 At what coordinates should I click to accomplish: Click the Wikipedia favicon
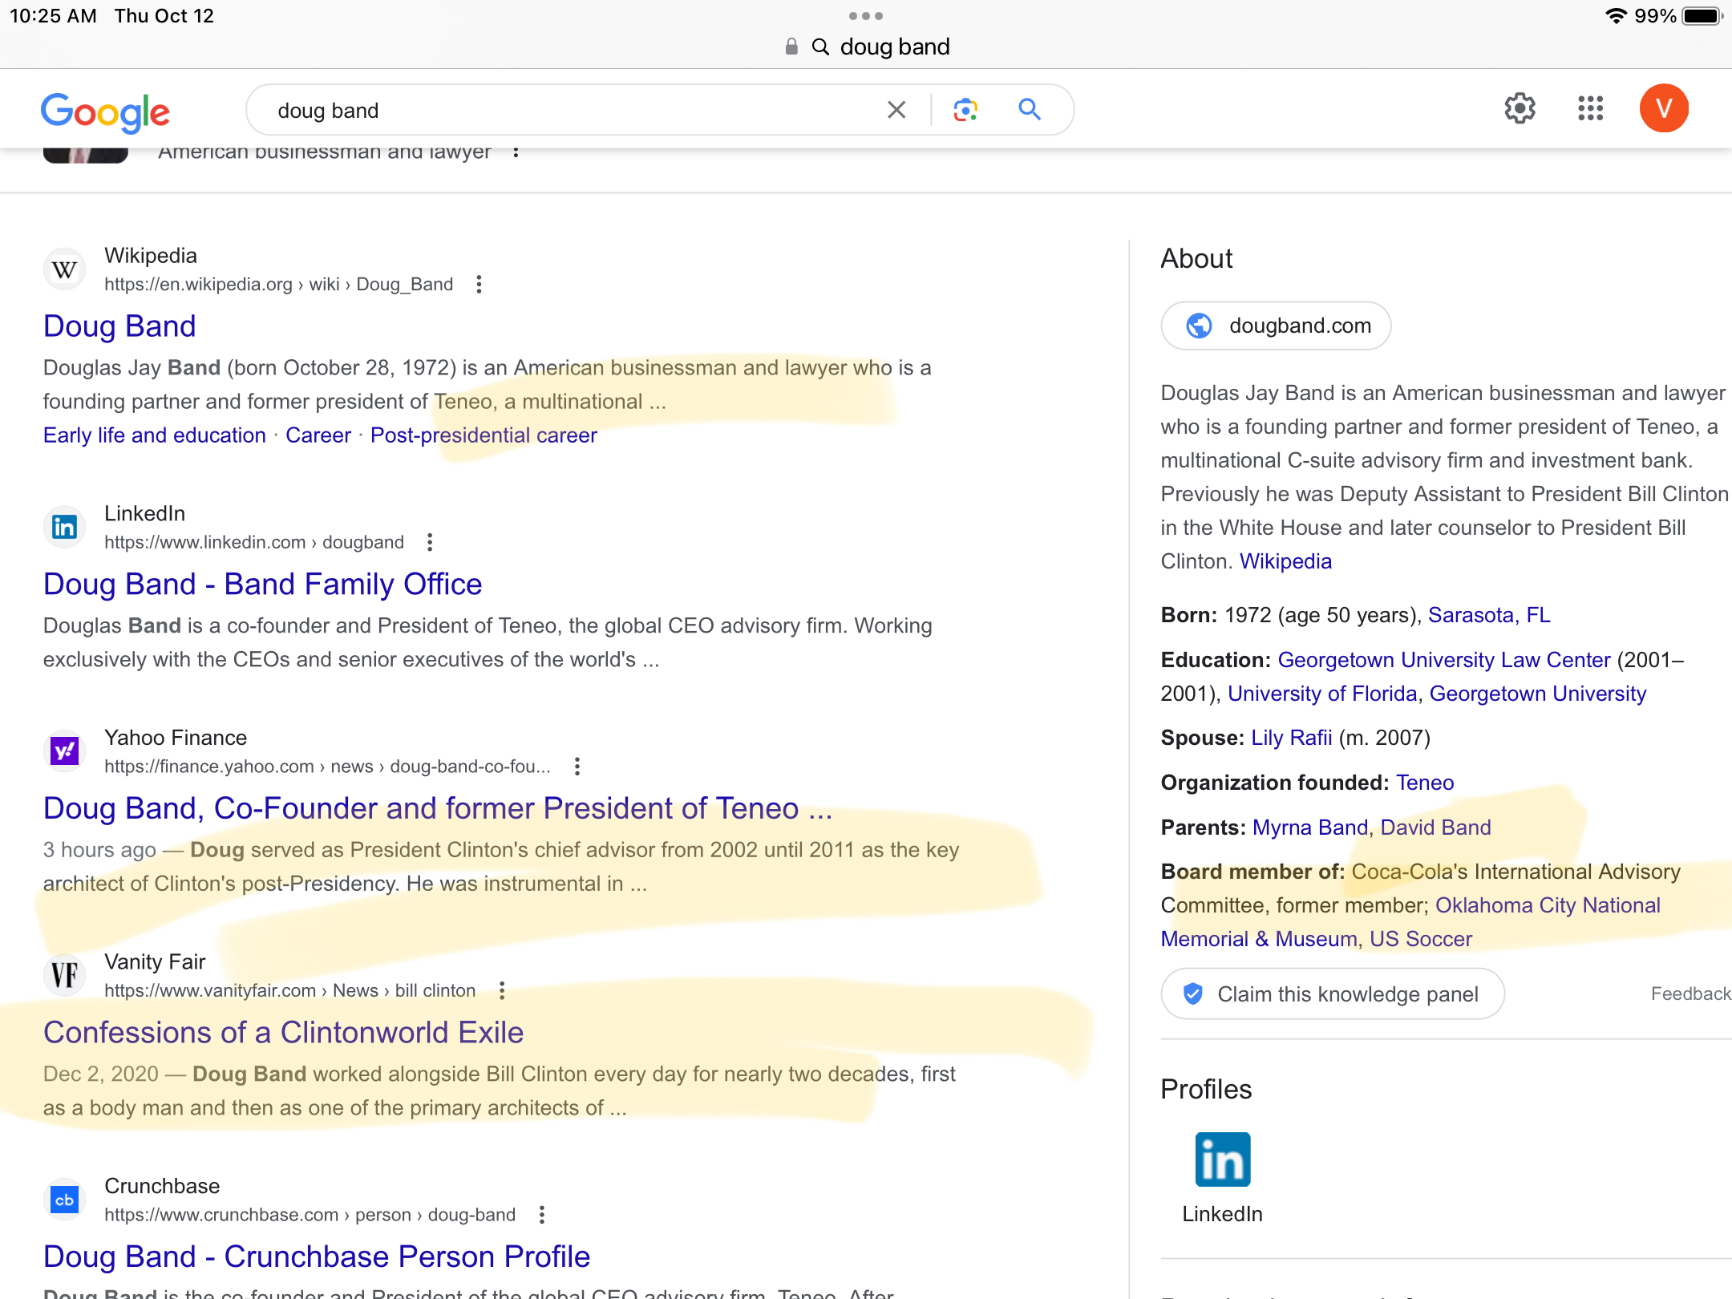[64, 269]
